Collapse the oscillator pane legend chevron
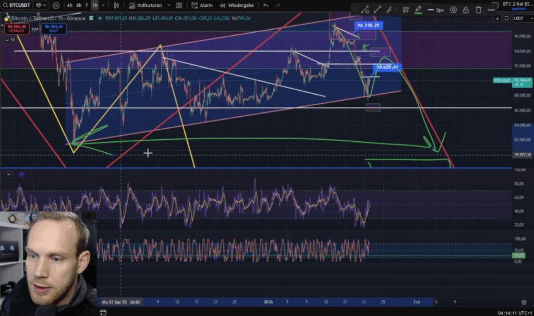 point(8,174)
